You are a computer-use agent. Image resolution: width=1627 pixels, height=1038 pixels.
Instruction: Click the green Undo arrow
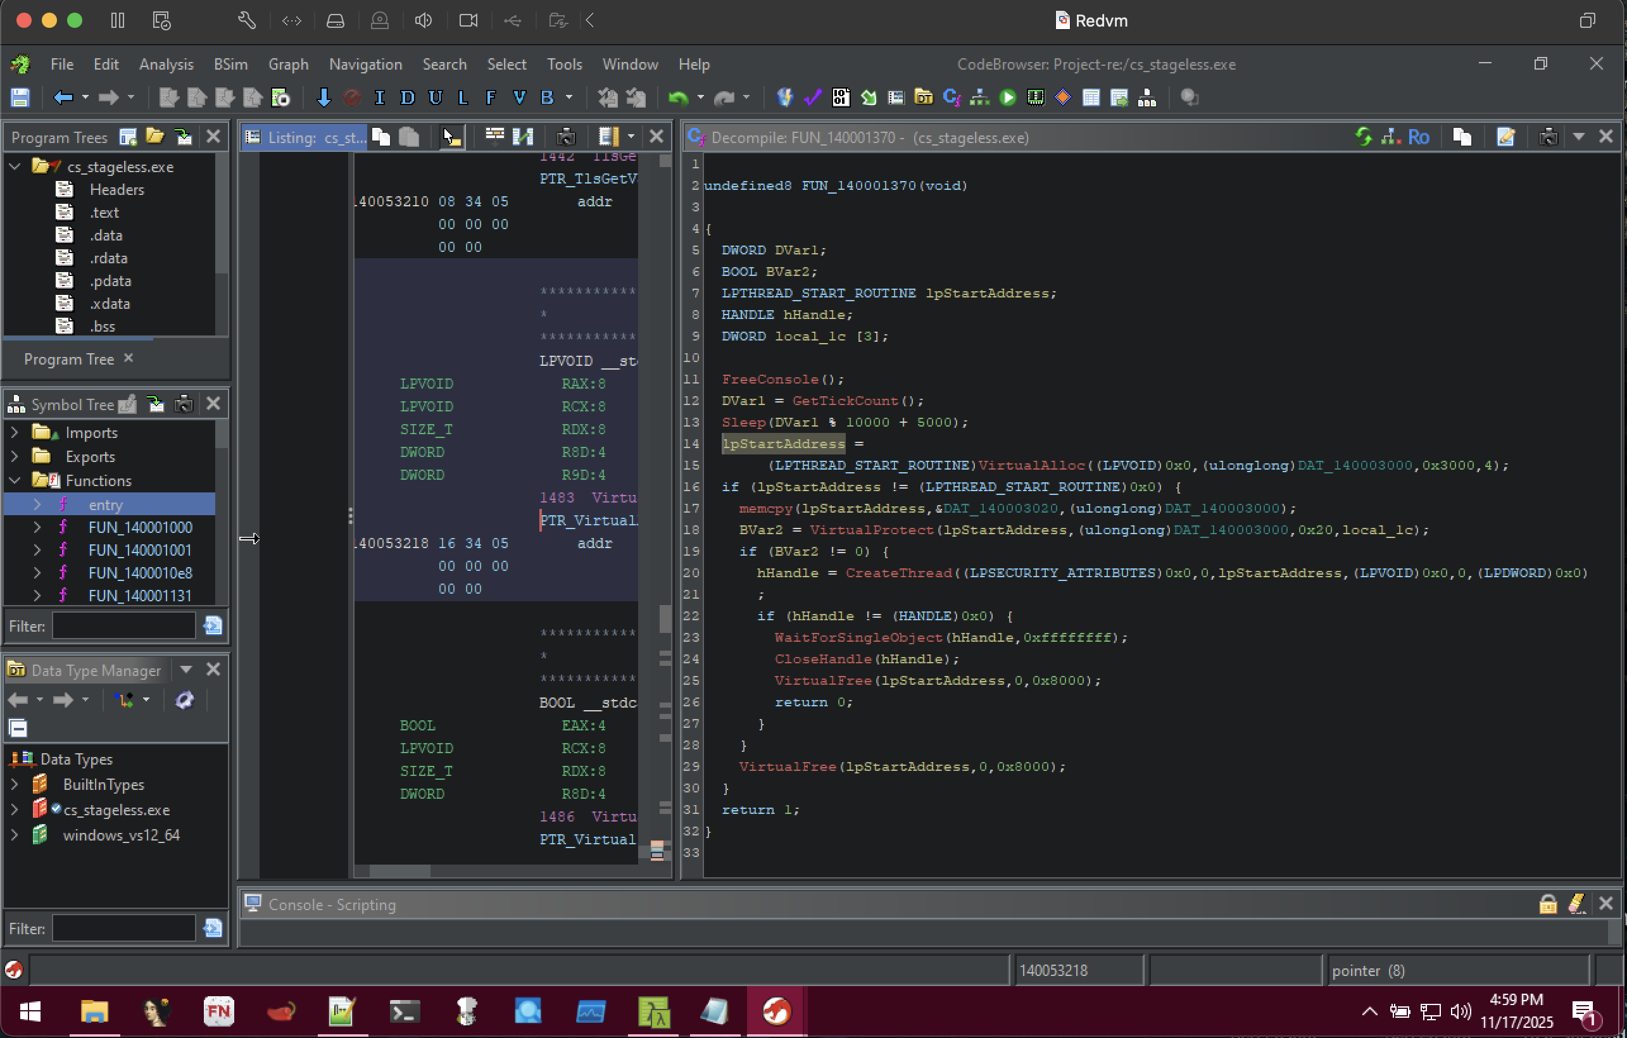tap(677, 98)
